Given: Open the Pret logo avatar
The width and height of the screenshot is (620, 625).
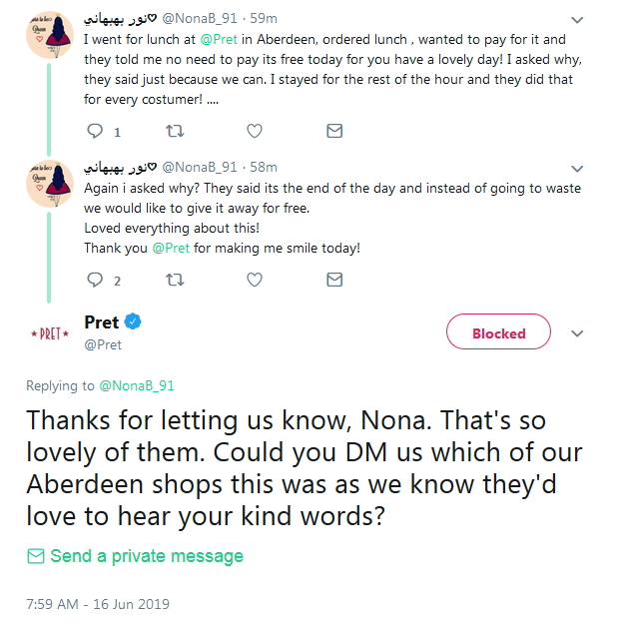Looking at the screenshot, I should pos(50,332).
